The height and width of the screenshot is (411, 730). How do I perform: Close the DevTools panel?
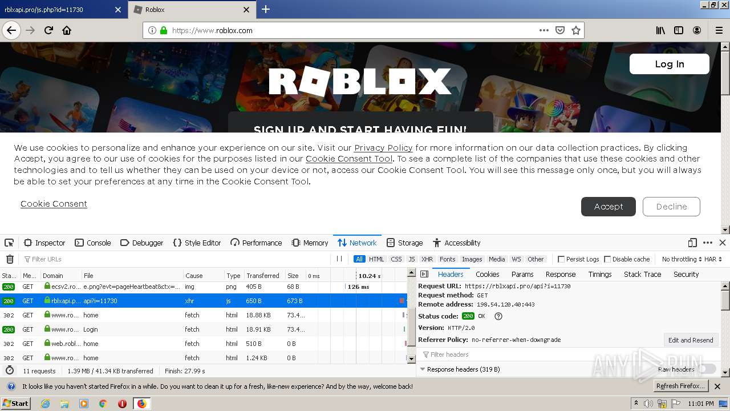coord(723,243)
